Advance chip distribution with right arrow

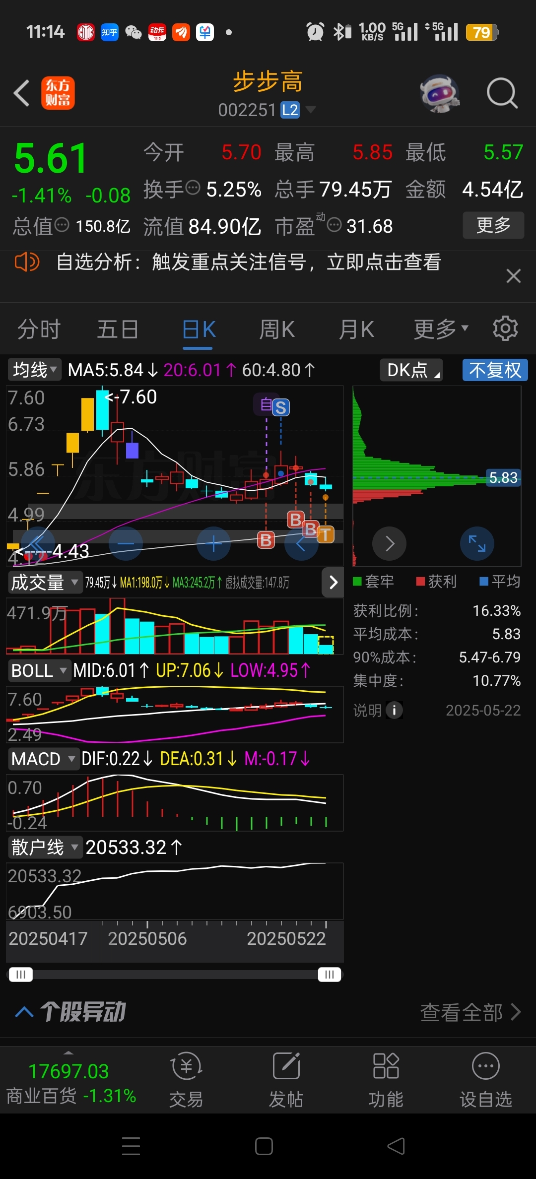(390, 543)
